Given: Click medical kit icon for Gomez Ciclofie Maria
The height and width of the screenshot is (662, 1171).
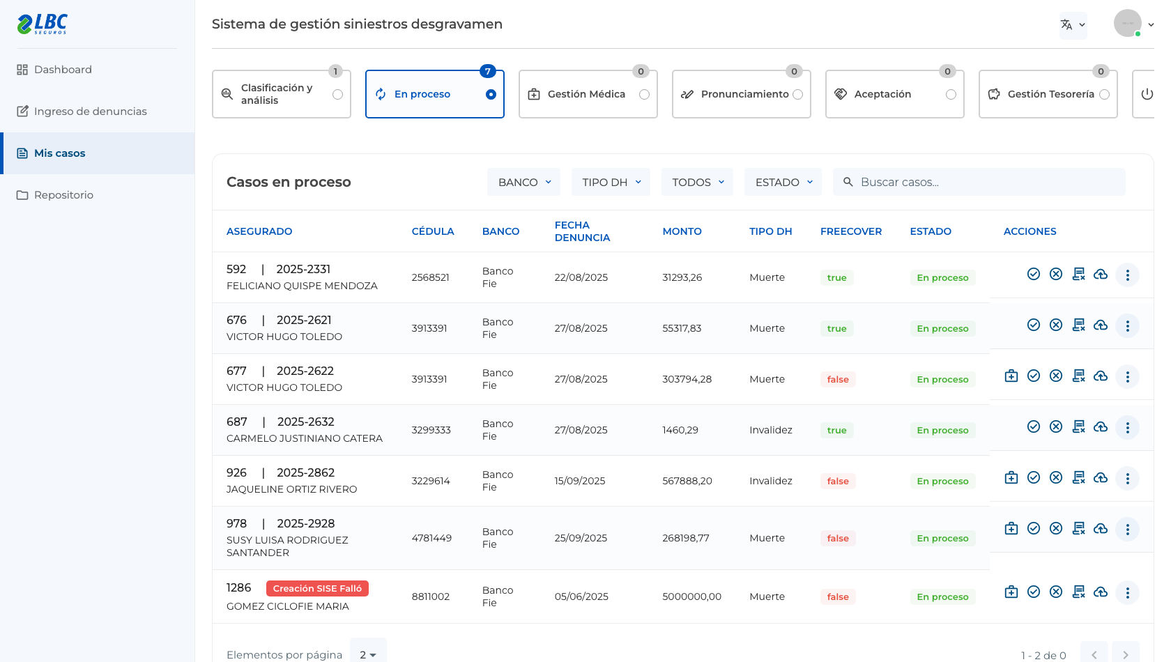Looking at the screenshot, I should pyautogui.click(x=1011, y=592).
